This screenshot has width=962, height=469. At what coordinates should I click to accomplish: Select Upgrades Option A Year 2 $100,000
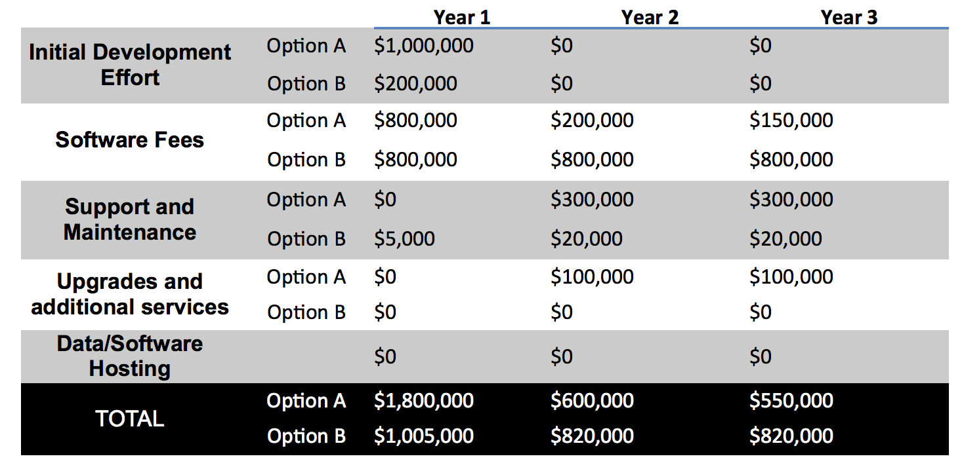592,277
